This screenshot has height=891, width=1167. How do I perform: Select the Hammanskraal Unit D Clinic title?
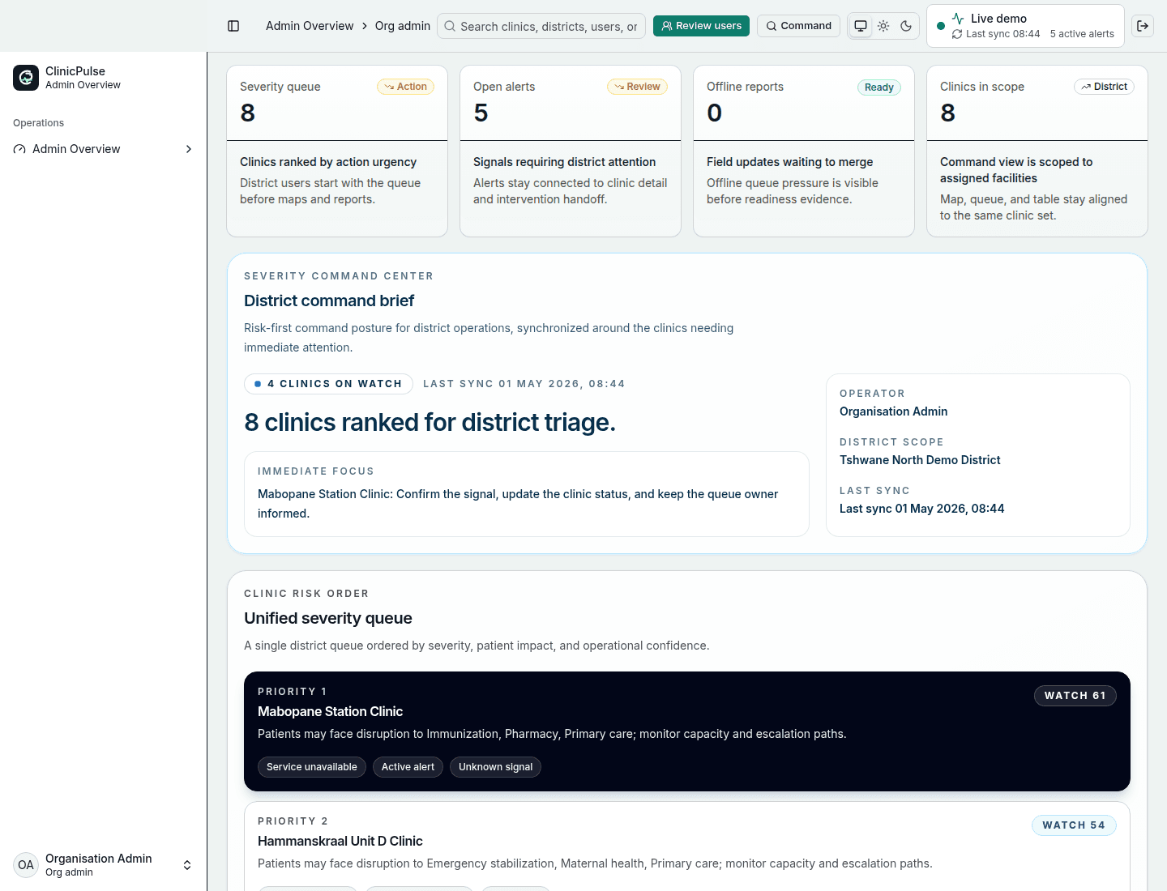click(340, 841)
